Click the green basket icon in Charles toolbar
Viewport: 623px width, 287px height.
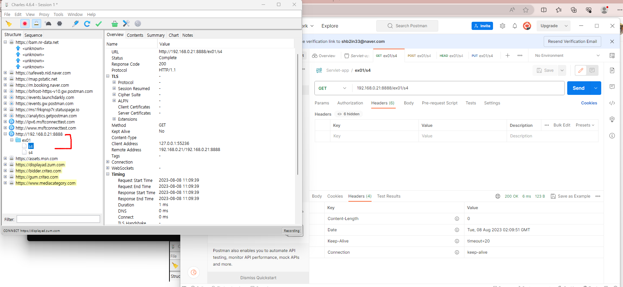[115, 23]
